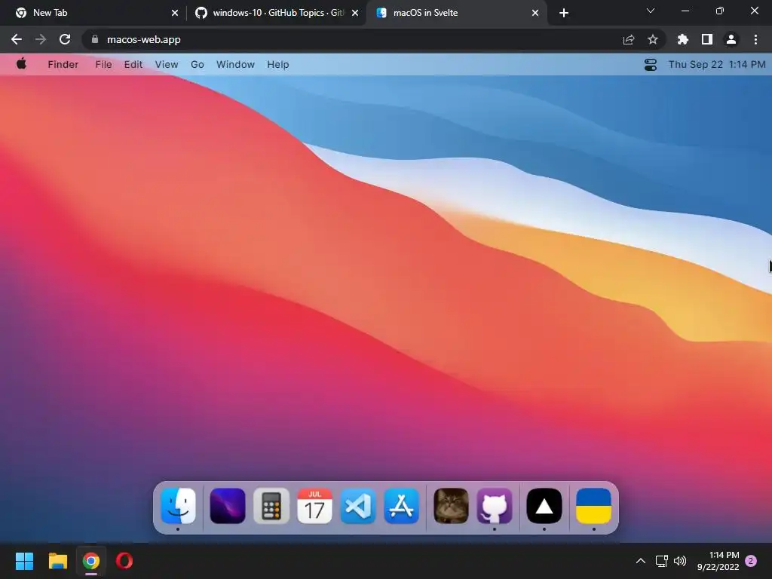This screenshot has height=579, width=772.
Task: Share this page icon in address bar
Action: [629, 39]
